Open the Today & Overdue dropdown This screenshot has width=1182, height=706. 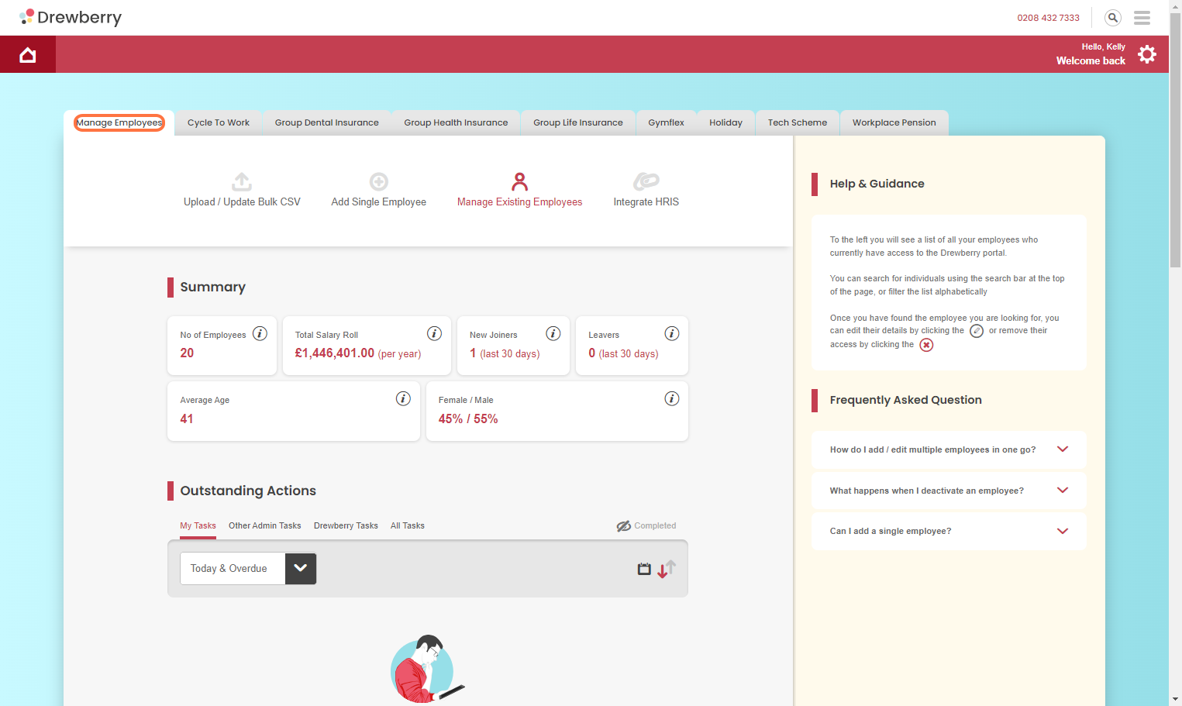pyautogui.click(x=248, y=568)
